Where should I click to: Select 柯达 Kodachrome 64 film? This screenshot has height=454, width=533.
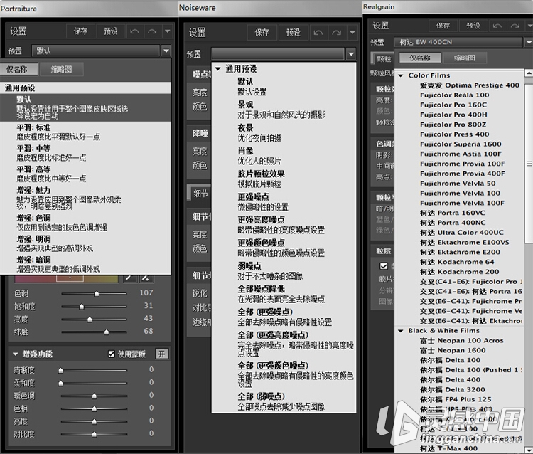coord(457,262)
